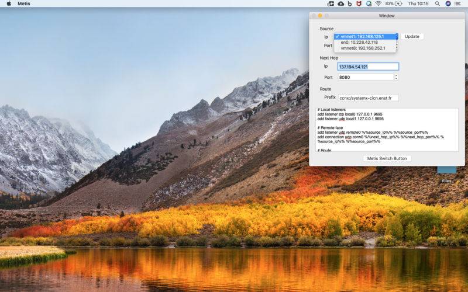Click the Files folder on the desktop
The height and width of the screenshot is (292, 468).
(x=446, y=174)
